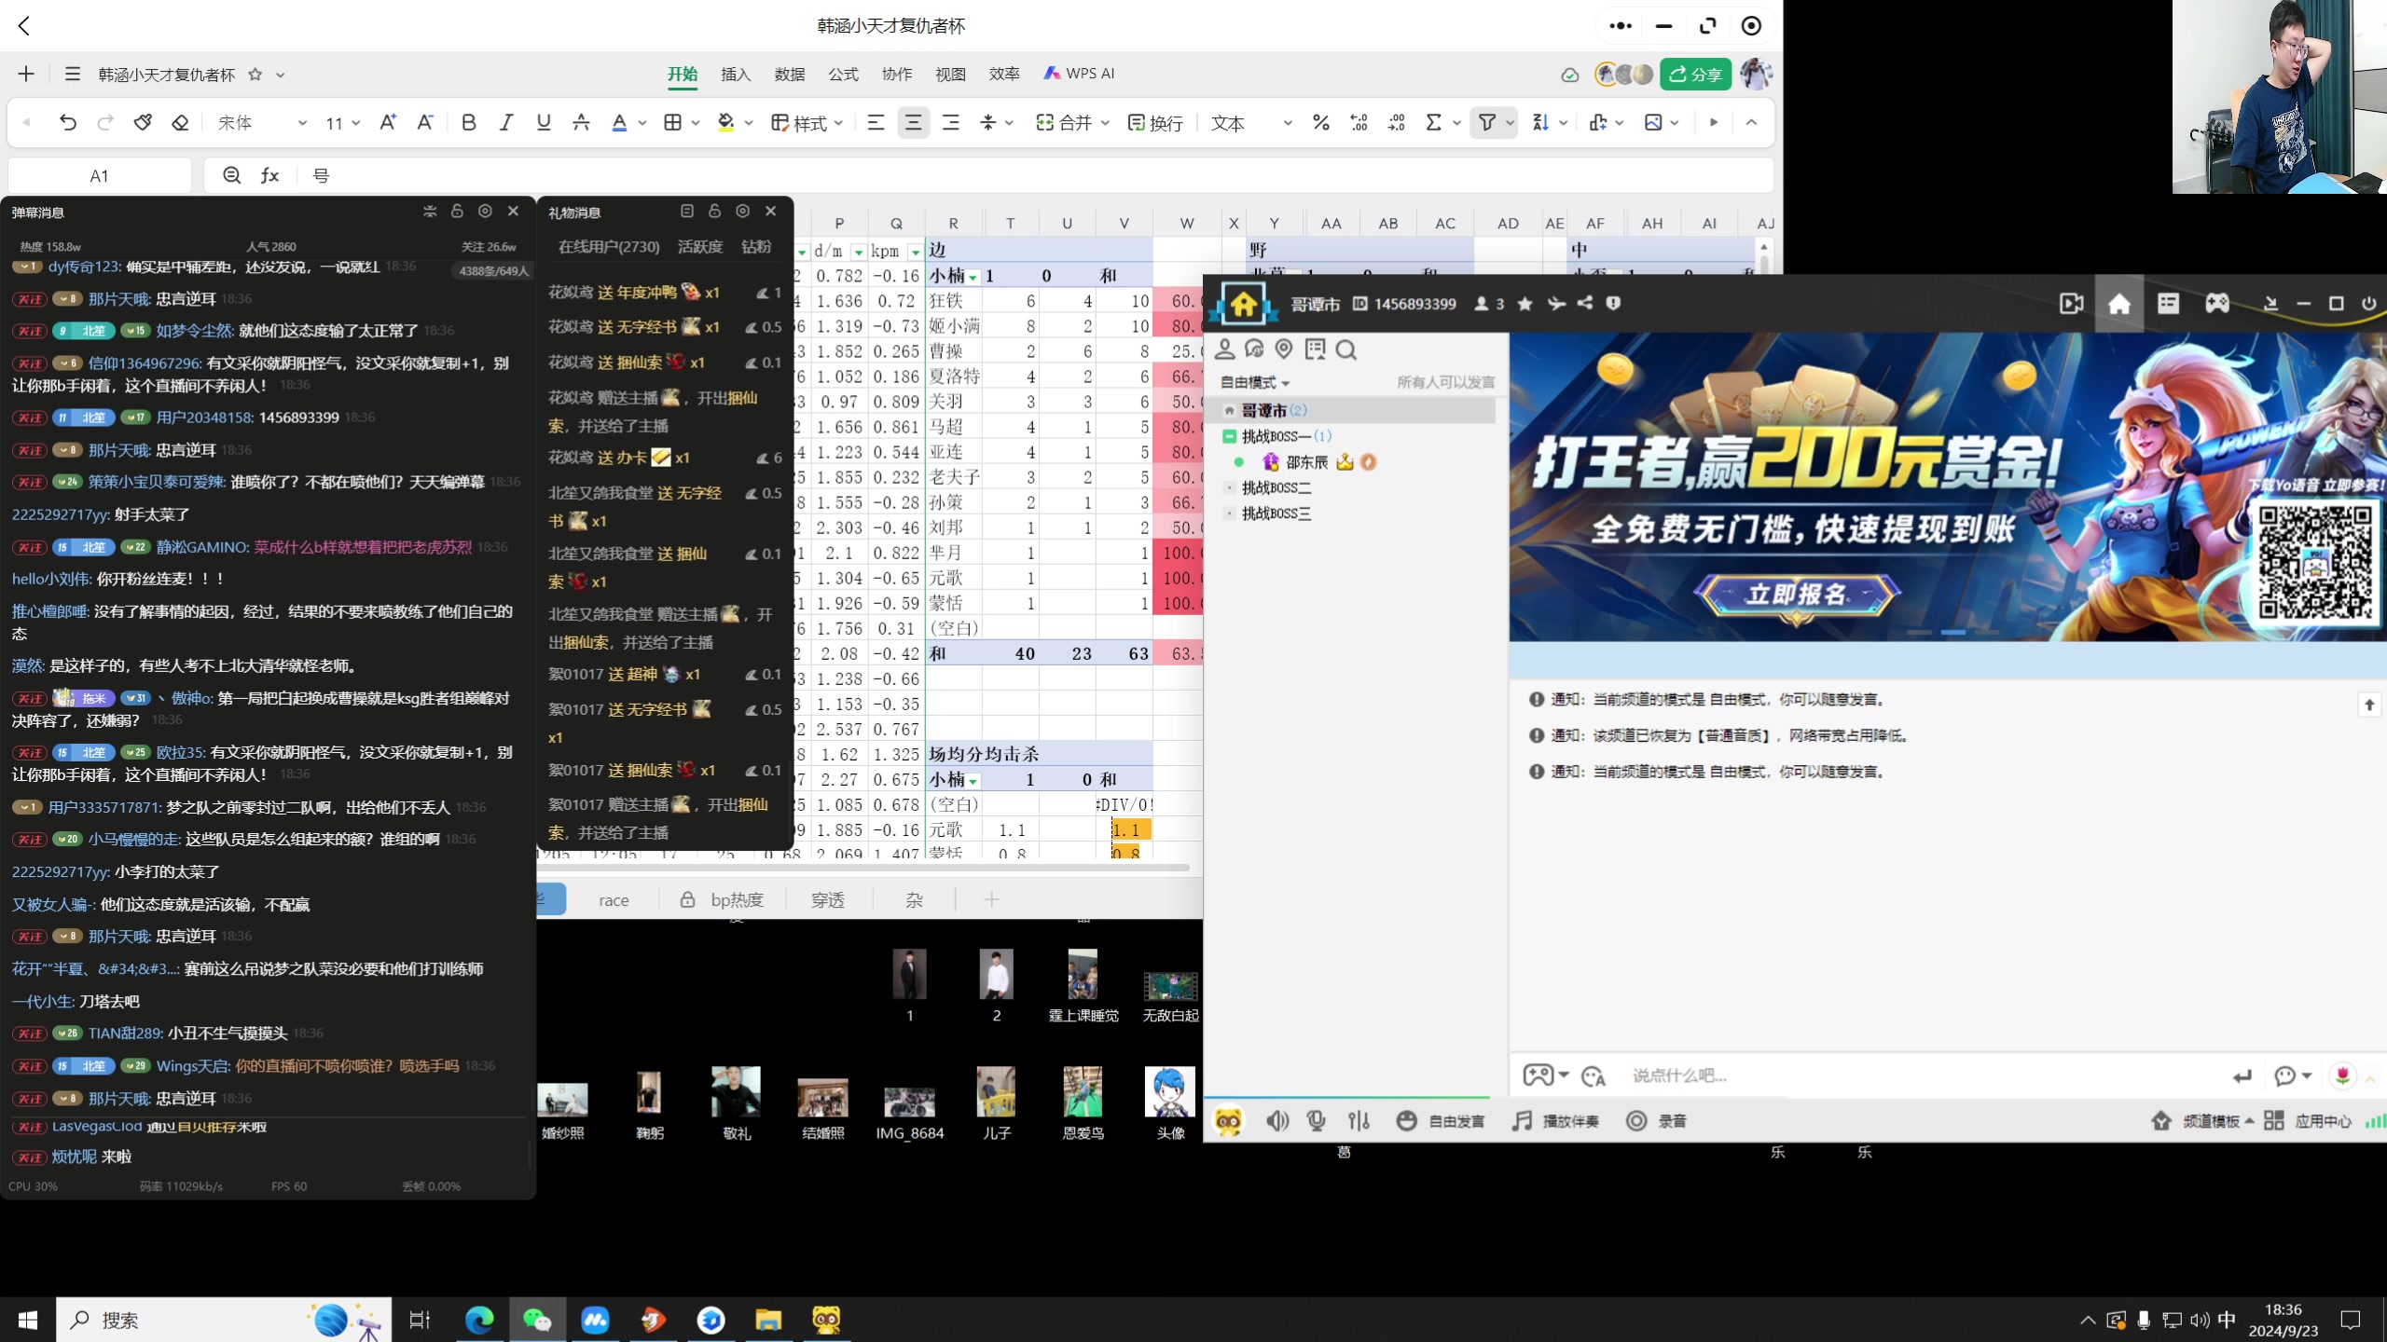Click the gamepad icon in voice app header
The image size is (2387, 1342).
point(2217,303)
